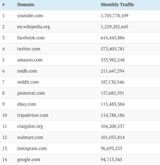Click the Monthly Traffic column header
The width and height of the screenshot is (160, 165).
click(117, 5)
